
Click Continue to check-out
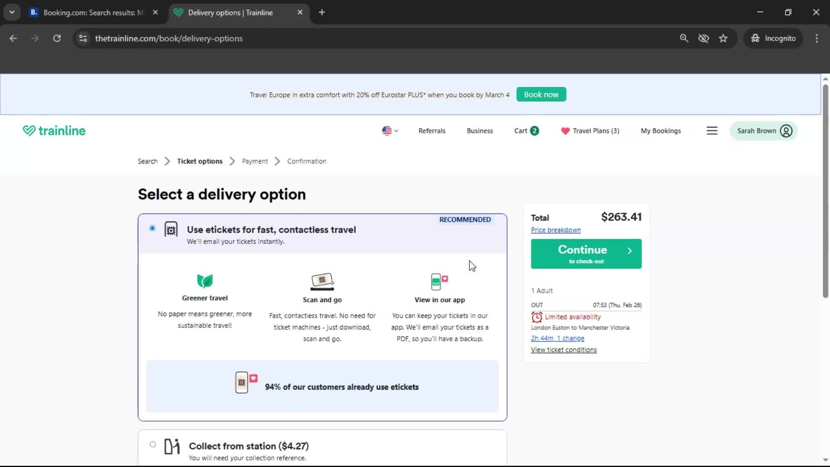(586, 254)
